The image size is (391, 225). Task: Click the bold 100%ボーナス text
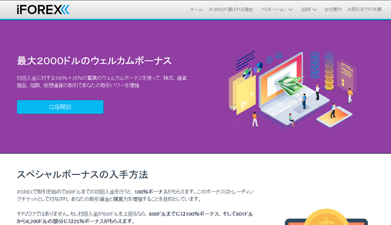(x=151, y=192)
